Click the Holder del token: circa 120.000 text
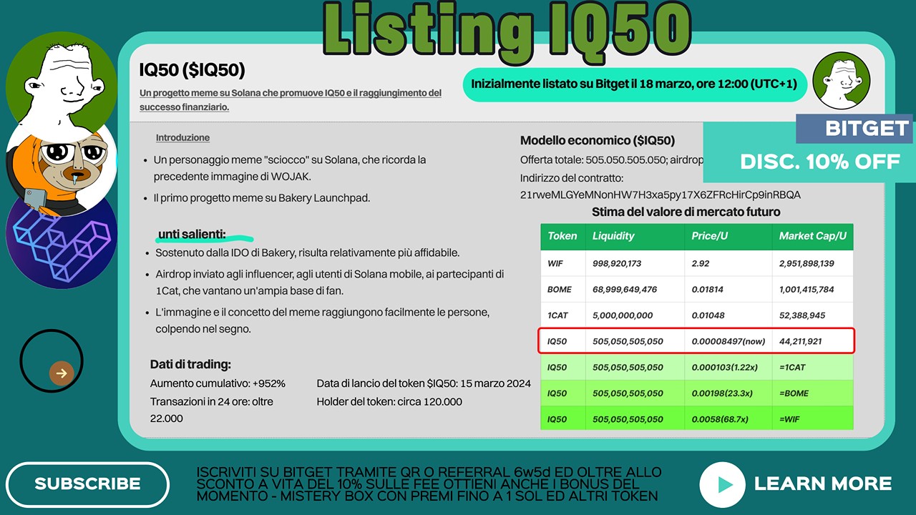This screenshot has width=916, height=515. pos(389,402)
